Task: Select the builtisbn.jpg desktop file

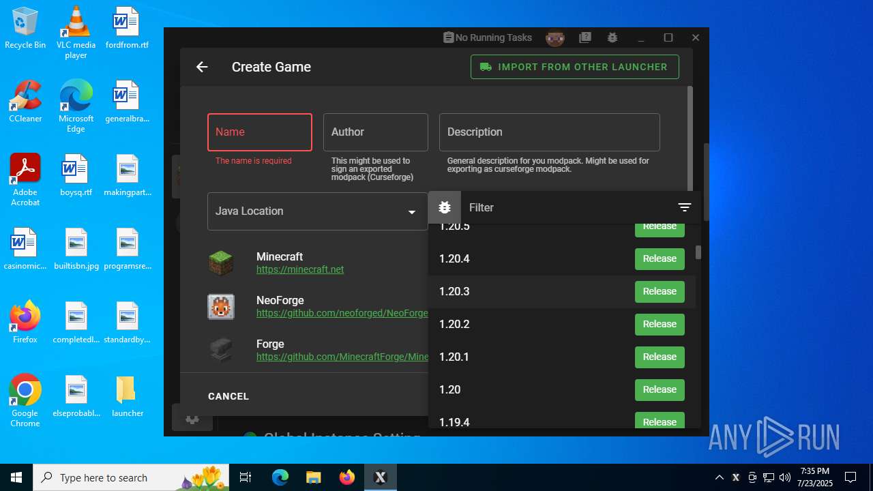Action: 76,249
